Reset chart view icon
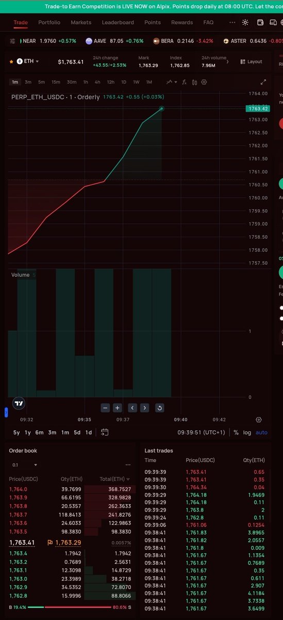 pos(159,408)
